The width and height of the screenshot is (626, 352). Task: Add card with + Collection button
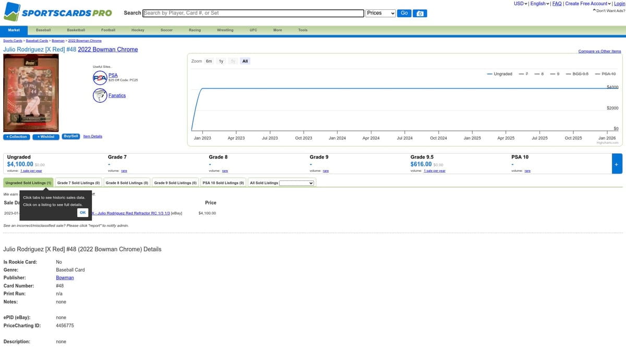(16, 137)
